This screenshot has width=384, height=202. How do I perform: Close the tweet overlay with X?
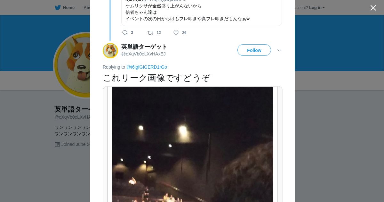[x=373, y=8]
